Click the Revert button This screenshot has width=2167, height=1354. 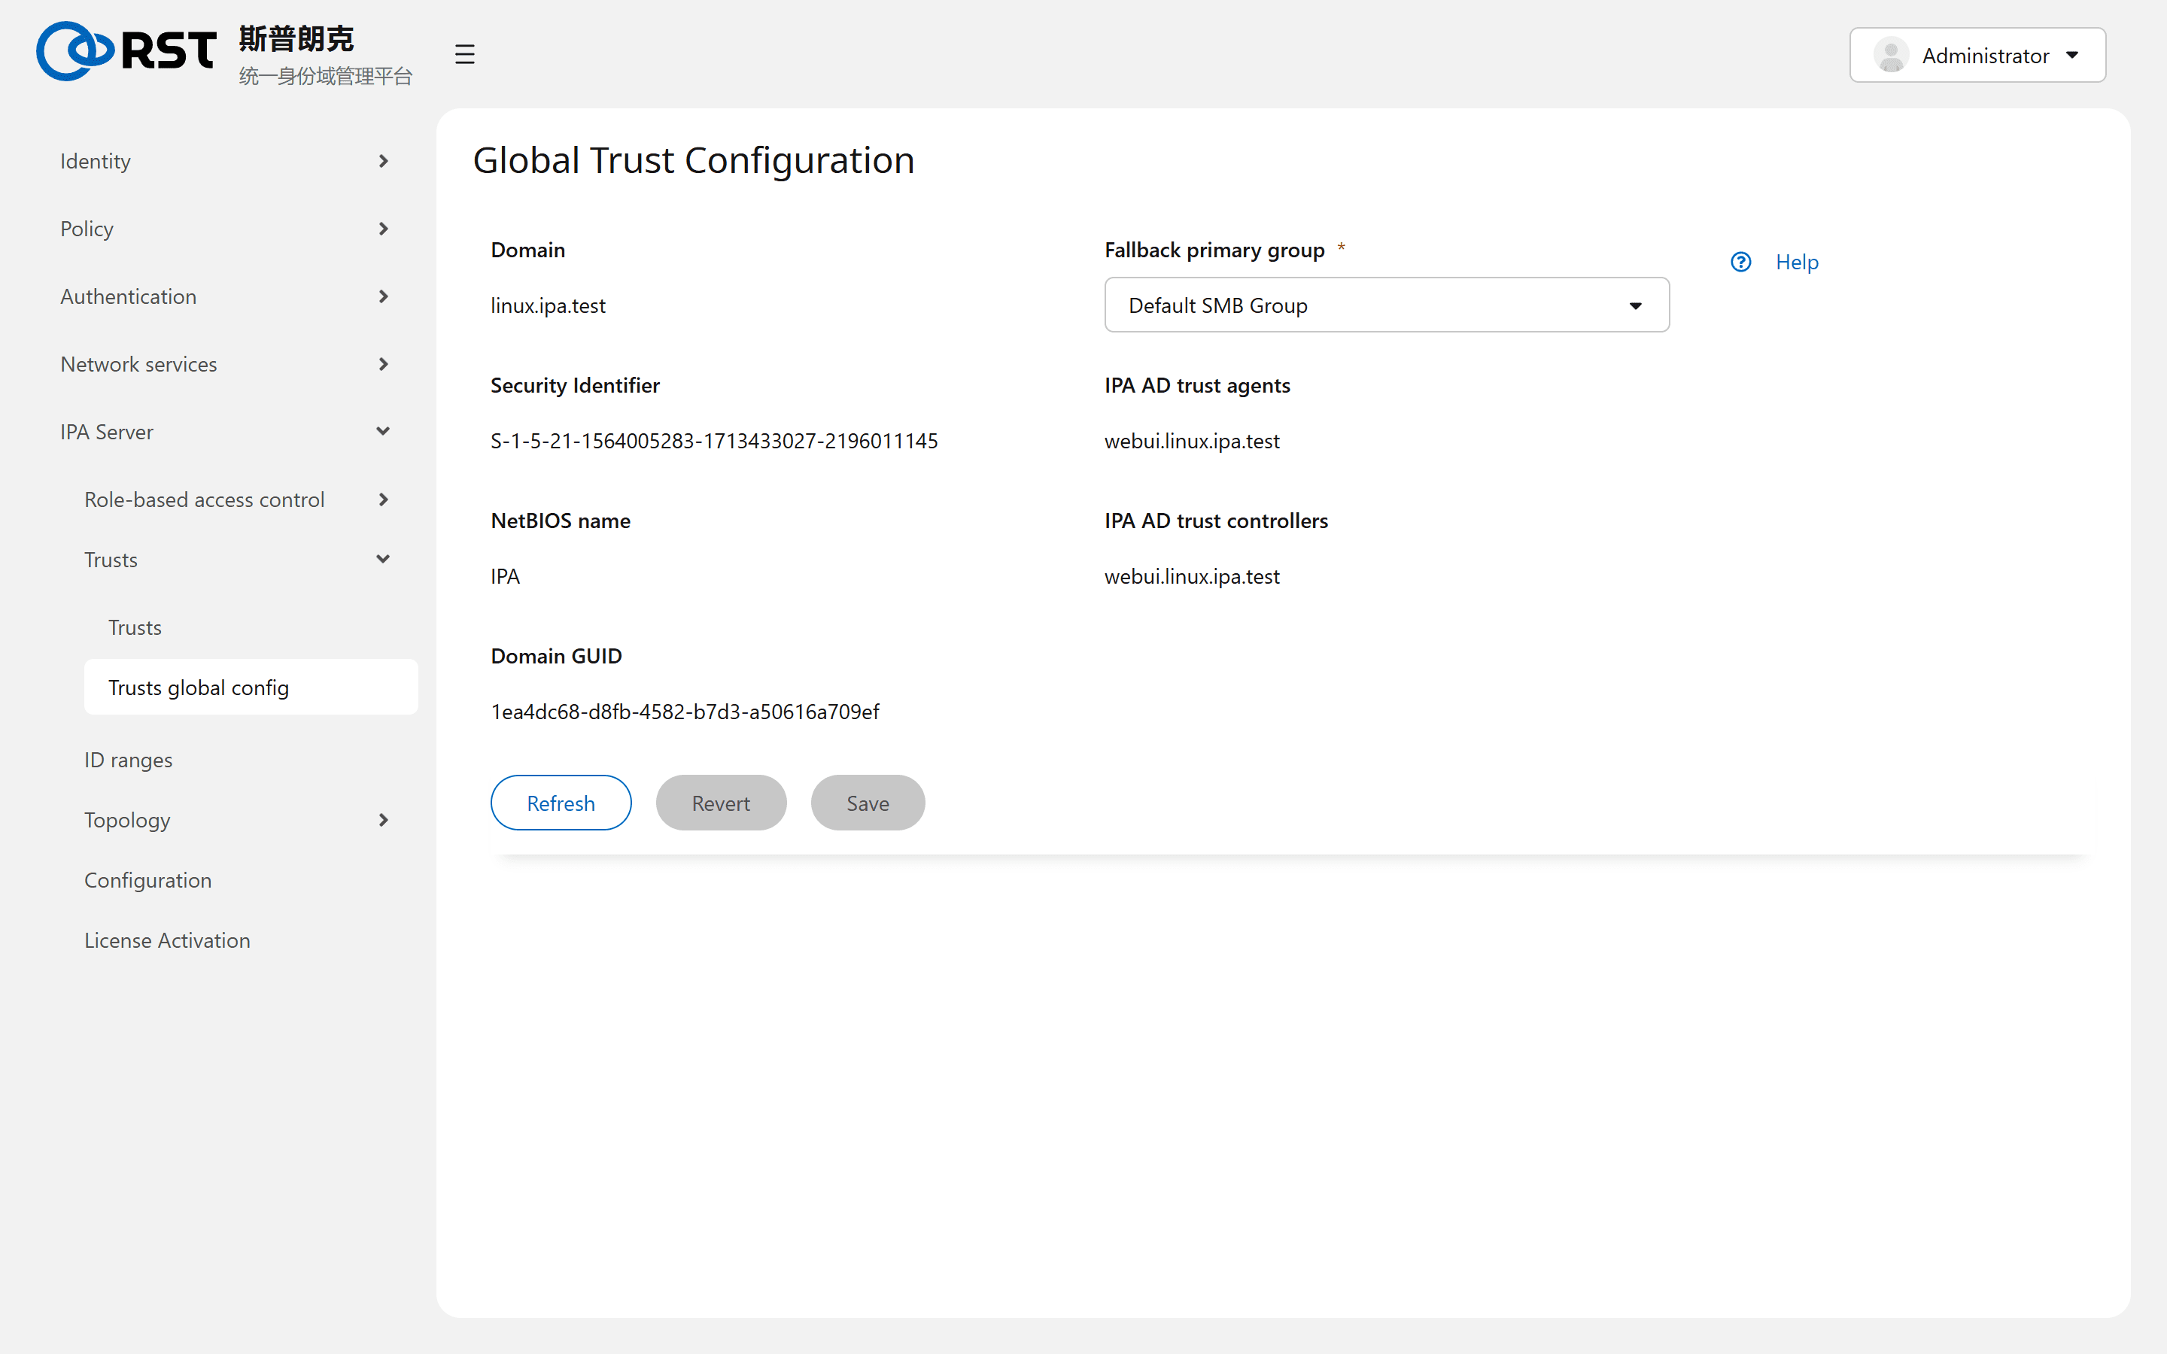coord(721,803)
